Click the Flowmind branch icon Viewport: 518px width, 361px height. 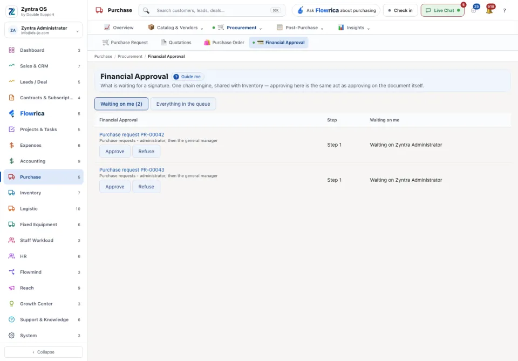click(11, 272)
